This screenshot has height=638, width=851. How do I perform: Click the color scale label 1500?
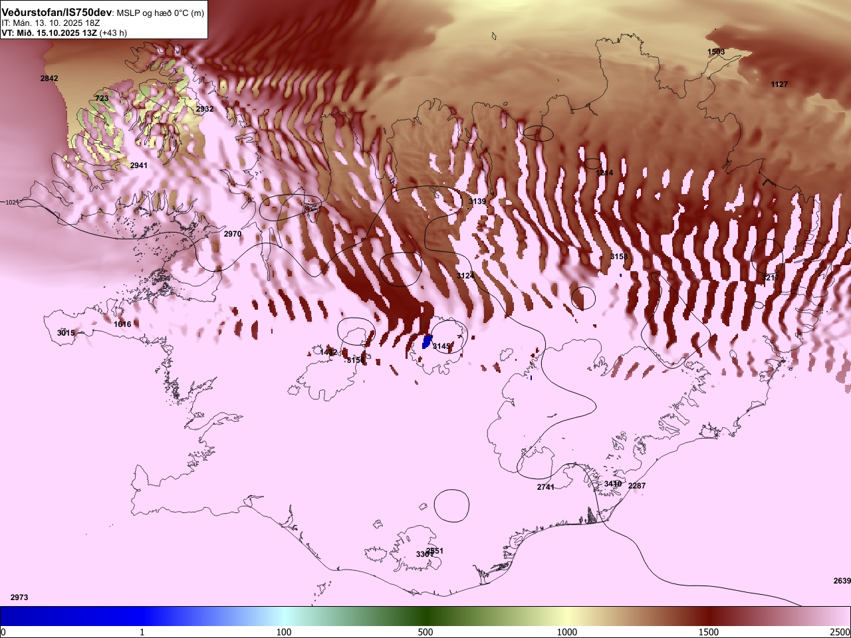[x=709, y=632]
